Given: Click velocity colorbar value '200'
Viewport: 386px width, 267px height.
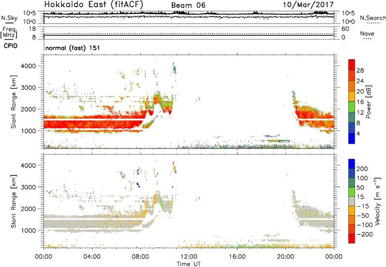Looking at the screenshot, I should pyautogui.click(x=362, y=169).
